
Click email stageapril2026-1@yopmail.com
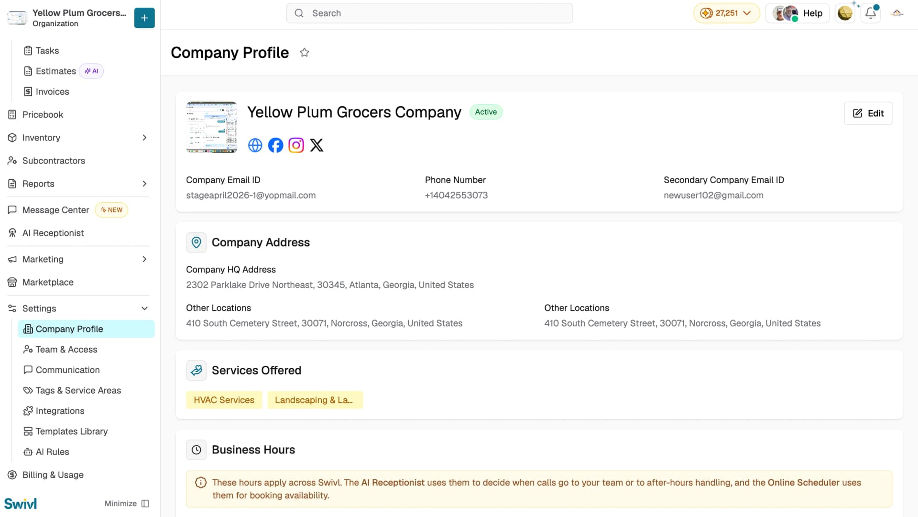[x=251, y=195]
